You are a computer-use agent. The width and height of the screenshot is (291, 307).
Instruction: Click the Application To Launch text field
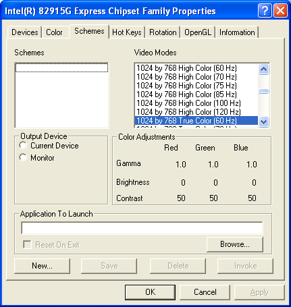142,228
